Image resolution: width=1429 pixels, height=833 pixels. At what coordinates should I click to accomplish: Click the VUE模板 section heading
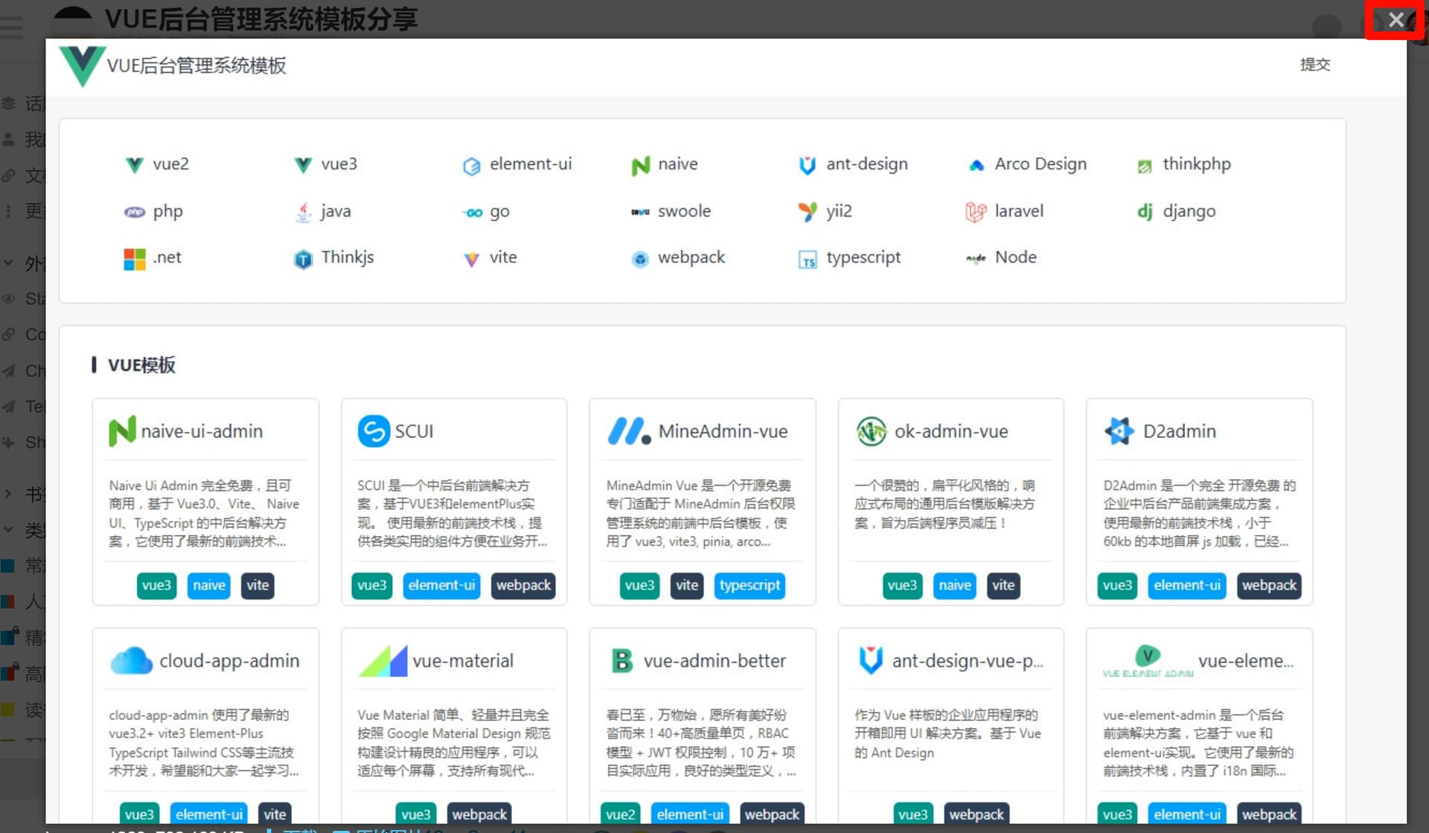click(141, 365)
